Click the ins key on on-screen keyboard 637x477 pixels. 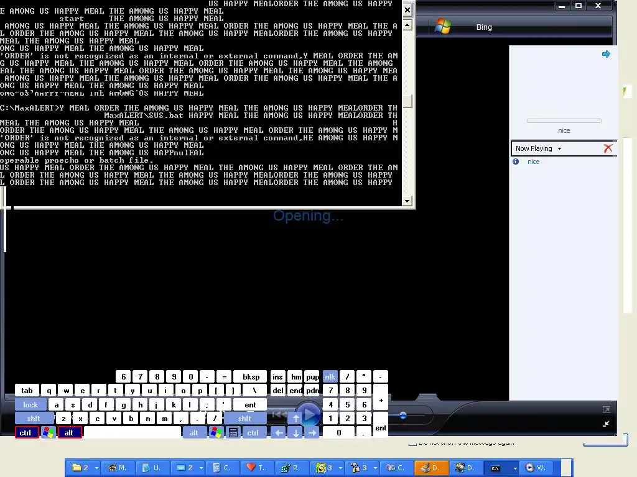point(278,376)
